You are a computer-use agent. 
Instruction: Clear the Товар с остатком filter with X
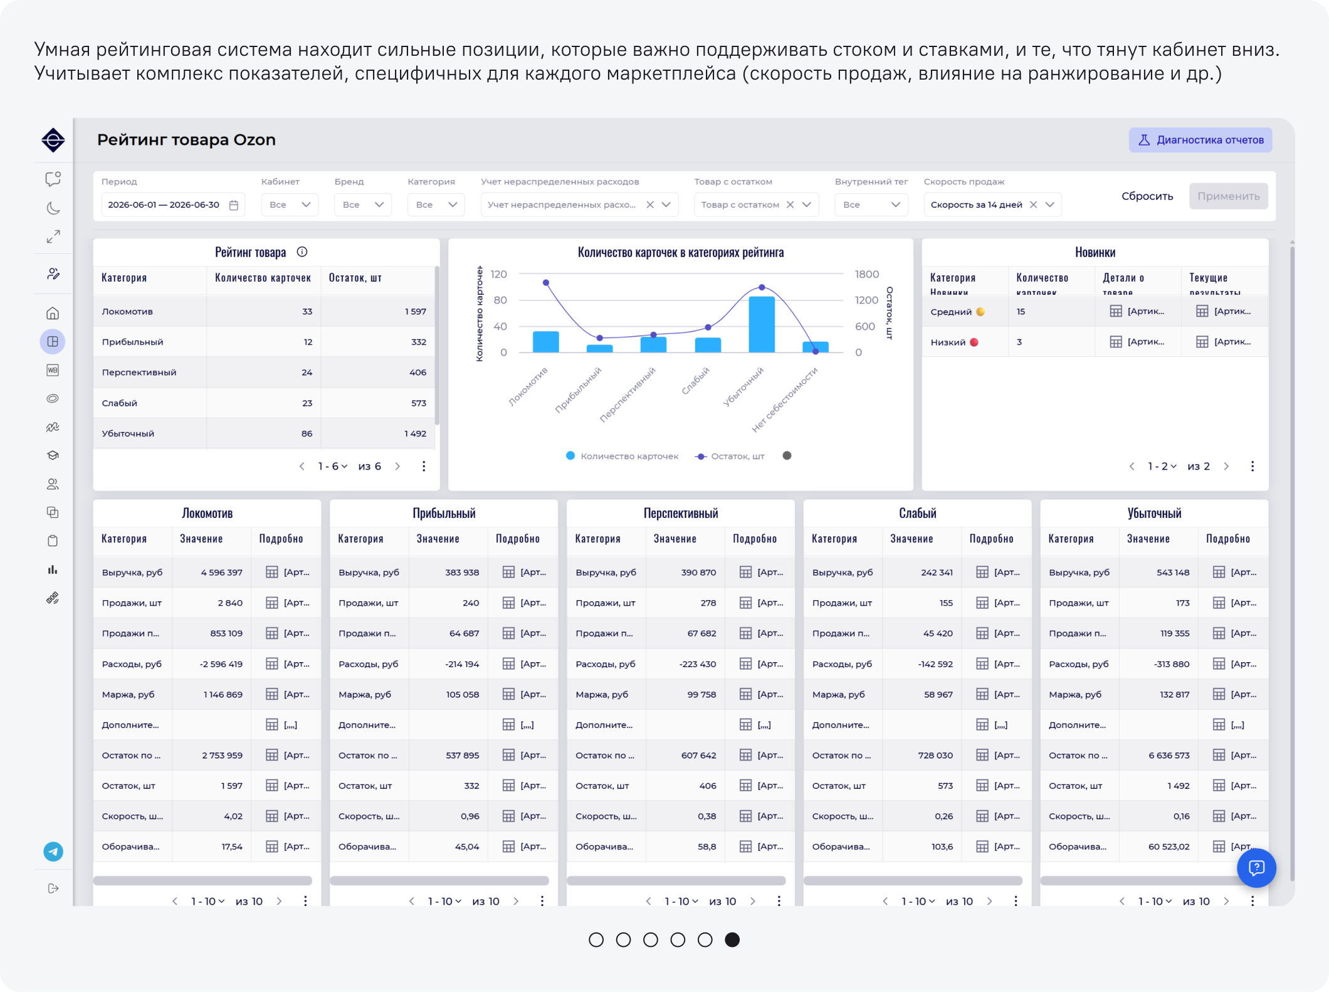coord(791,204)
